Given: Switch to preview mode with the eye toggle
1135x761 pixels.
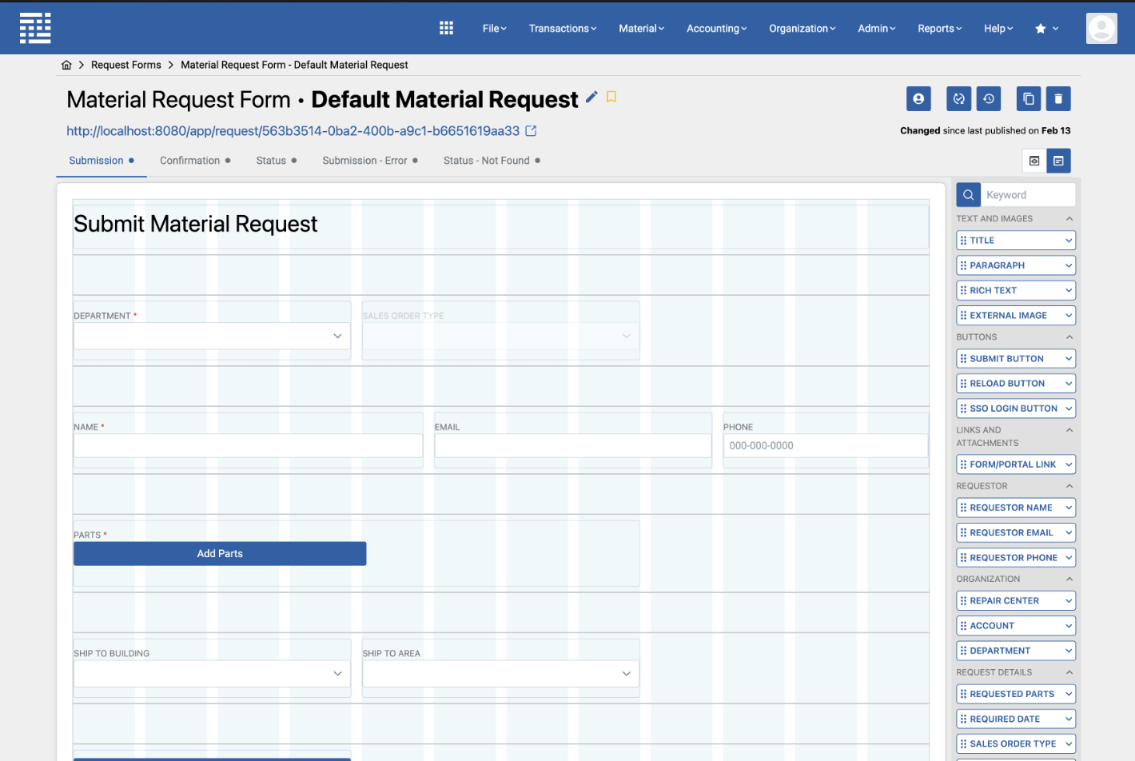Looking at the screenshot, I should (x=1034, y=160).
